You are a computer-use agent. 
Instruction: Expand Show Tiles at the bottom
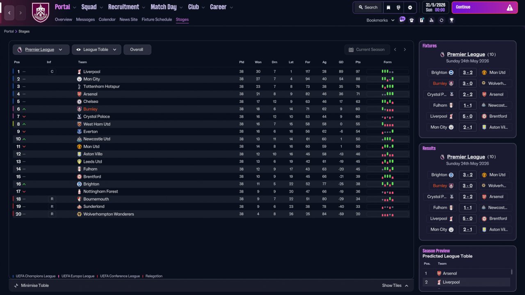(x=395, y=286)
